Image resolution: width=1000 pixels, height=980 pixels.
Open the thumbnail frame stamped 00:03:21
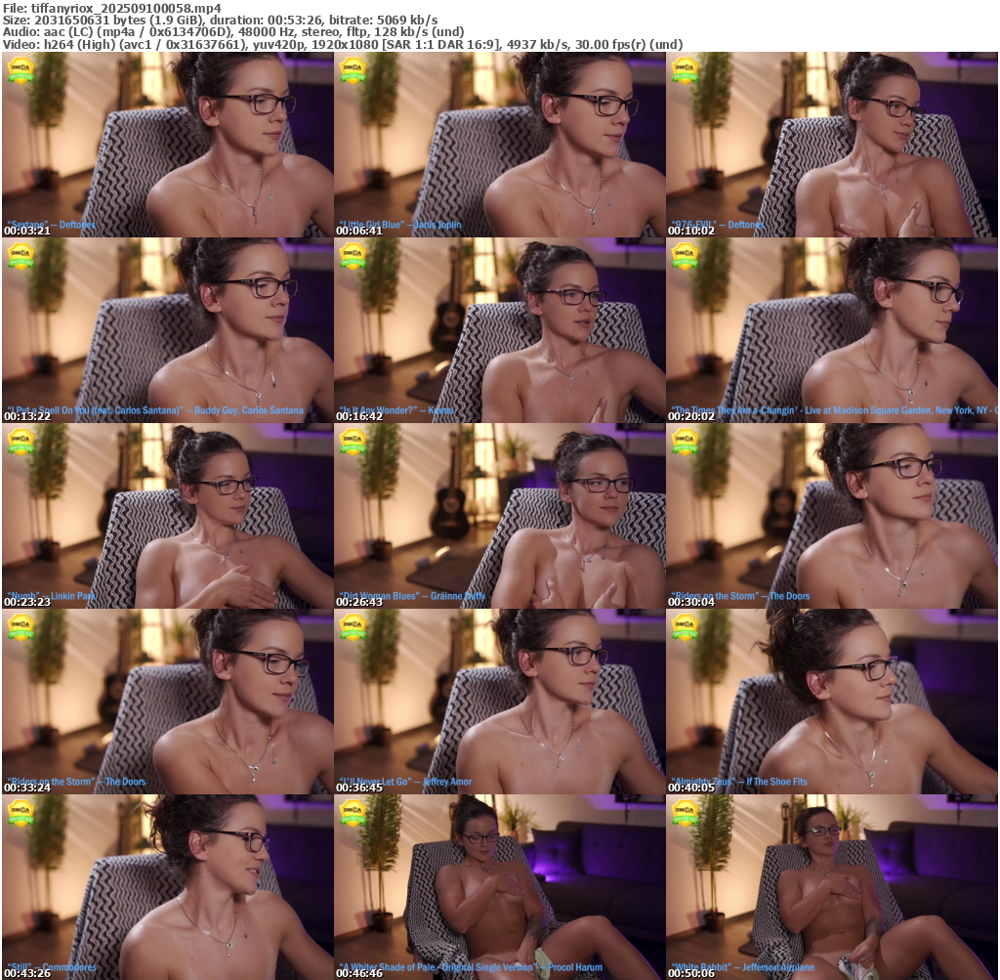(168, 145)
